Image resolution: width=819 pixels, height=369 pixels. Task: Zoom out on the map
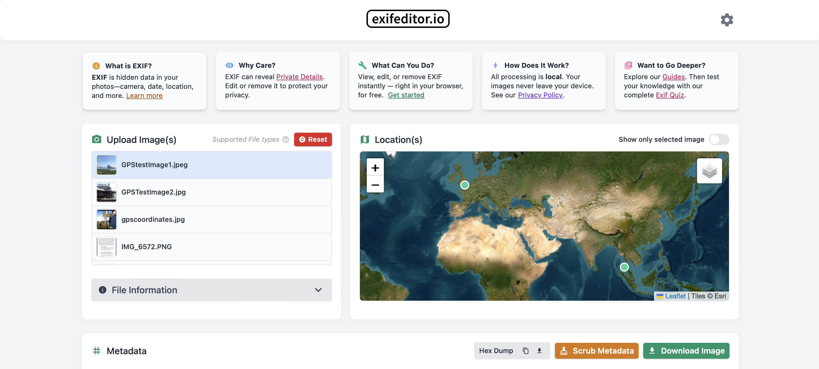point(375,184)
